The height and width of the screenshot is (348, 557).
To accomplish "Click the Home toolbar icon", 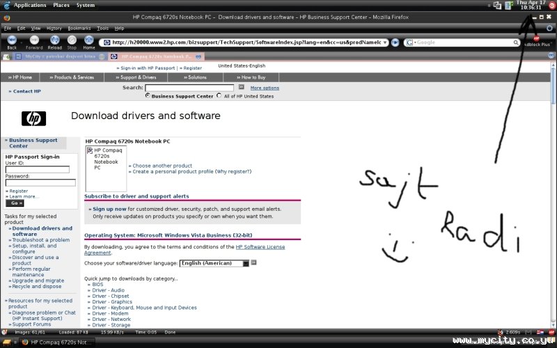I will (x=89, y=40).
